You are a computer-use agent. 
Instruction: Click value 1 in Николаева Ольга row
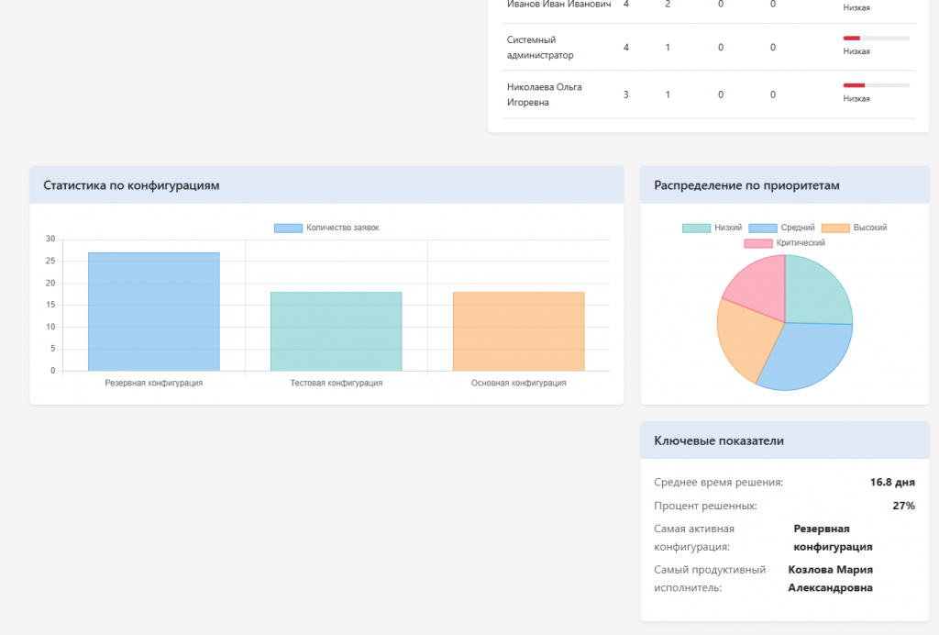[668, 95]
